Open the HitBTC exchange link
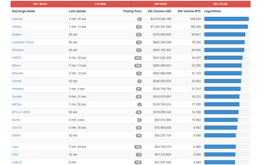 tap(17, 58)
